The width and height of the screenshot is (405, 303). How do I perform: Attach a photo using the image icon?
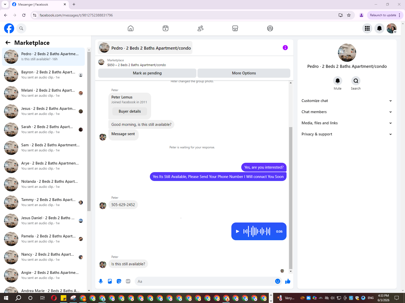[110, 281]
